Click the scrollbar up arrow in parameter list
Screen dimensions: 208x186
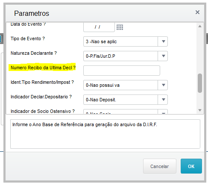point(200,26)
